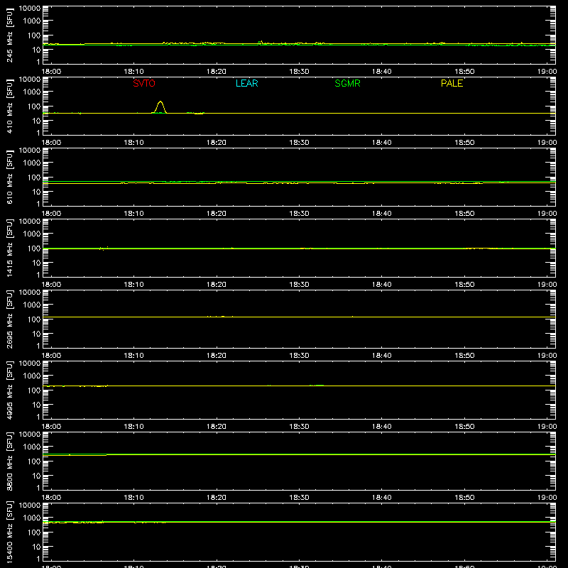Image resolution: width=568 pixels, height=568 pixels.
Task: Click 18:50 time label below 245 MHz plot
Action: (x=464, y=72)
